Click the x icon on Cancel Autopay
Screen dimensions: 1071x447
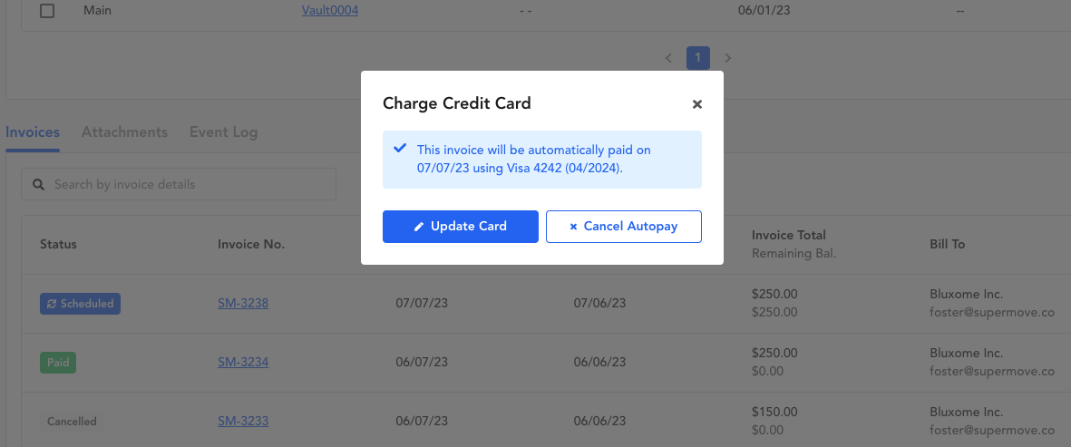coord(573,228)
